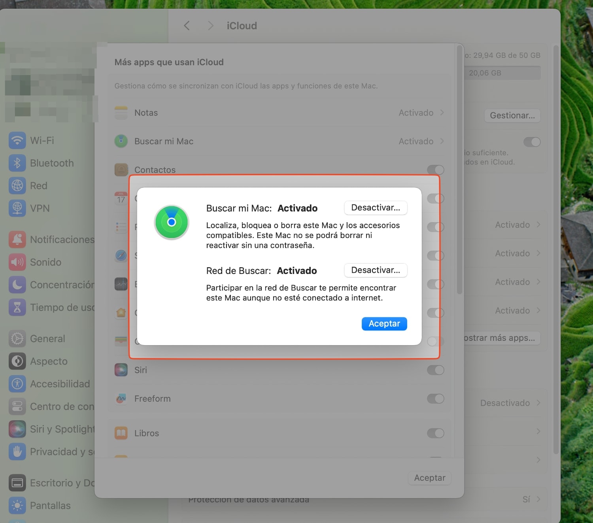Click Buscar mi Mac list icon
593x523 pixels.
pyautogui.click(x=121, y=141)
